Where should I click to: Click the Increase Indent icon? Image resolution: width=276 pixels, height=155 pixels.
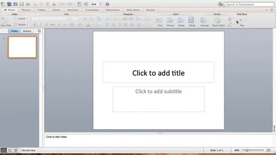131,19
